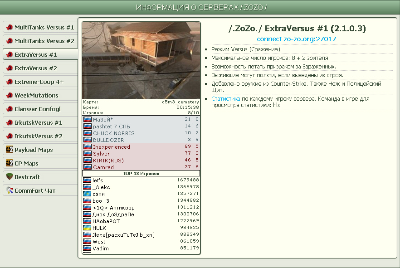Screen dimensions: 400x268
Task: Select the Extreme-Coop 4+ server tab
Action: click(40, 82)
